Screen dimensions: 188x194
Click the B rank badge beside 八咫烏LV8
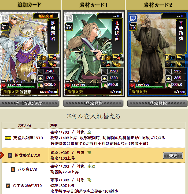13,169
